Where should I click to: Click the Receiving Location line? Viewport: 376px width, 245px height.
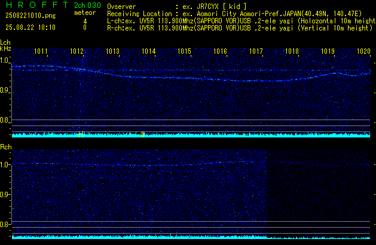click(x=234, y=14)
